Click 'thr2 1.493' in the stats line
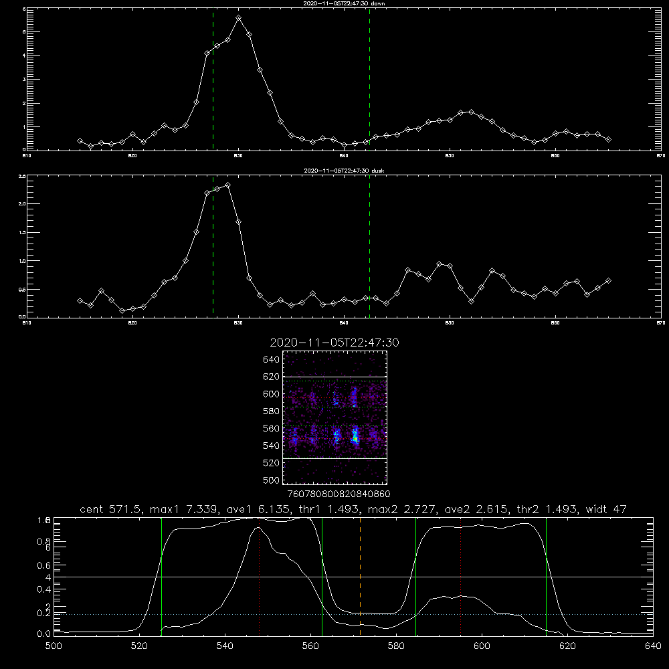The width and height of the screenshot is (669, 669). 547,509
